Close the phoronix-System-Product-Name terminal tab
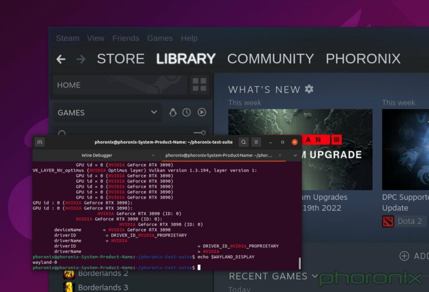Image resolution: width=429 pixels, height=292 pixels. (x=280, y=155)
